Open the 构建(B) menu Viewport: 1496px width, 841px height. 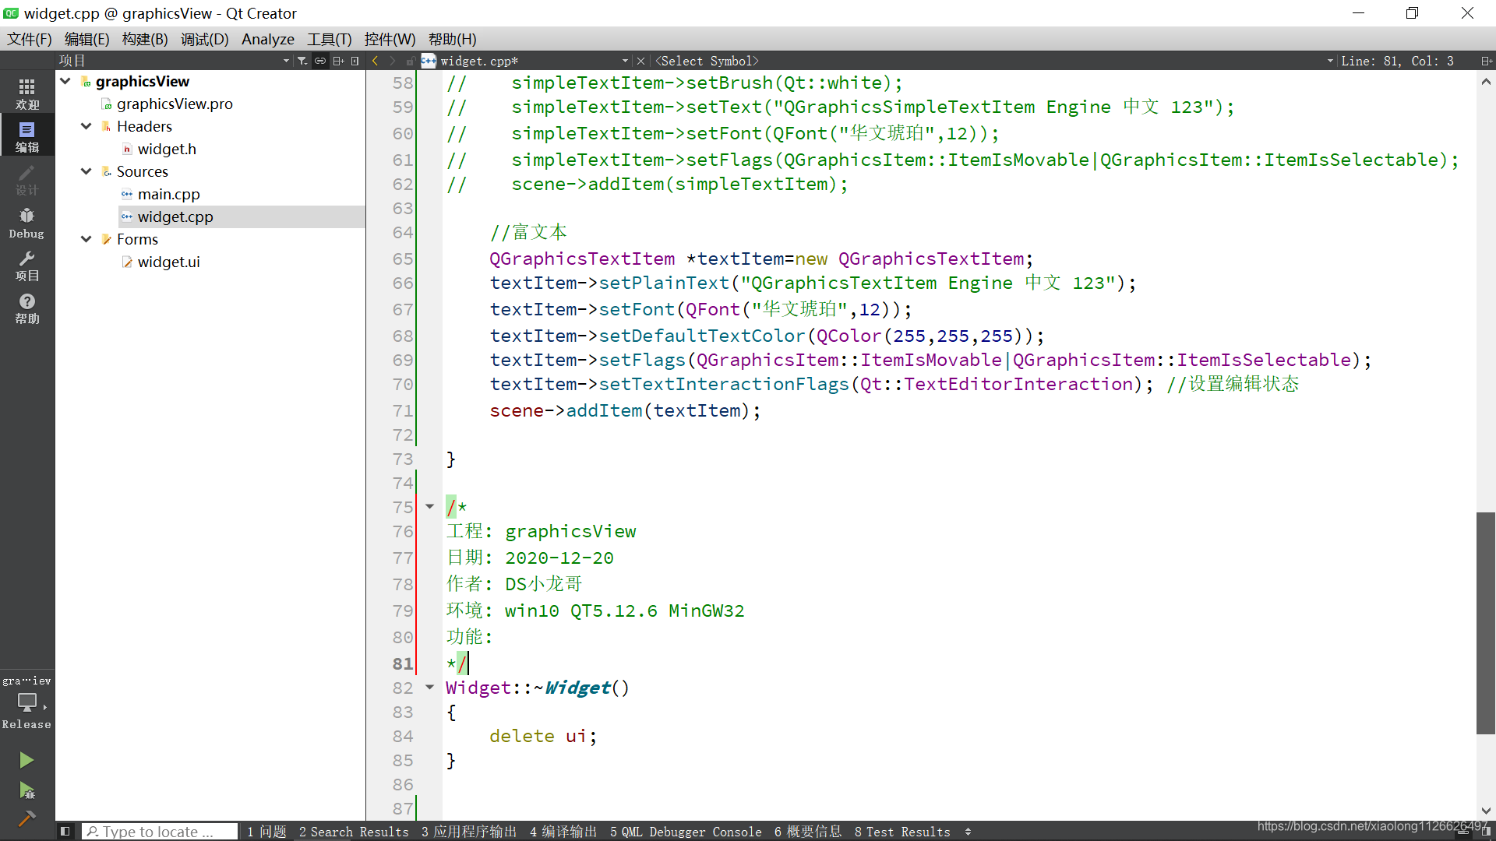(x=145, y=39)
